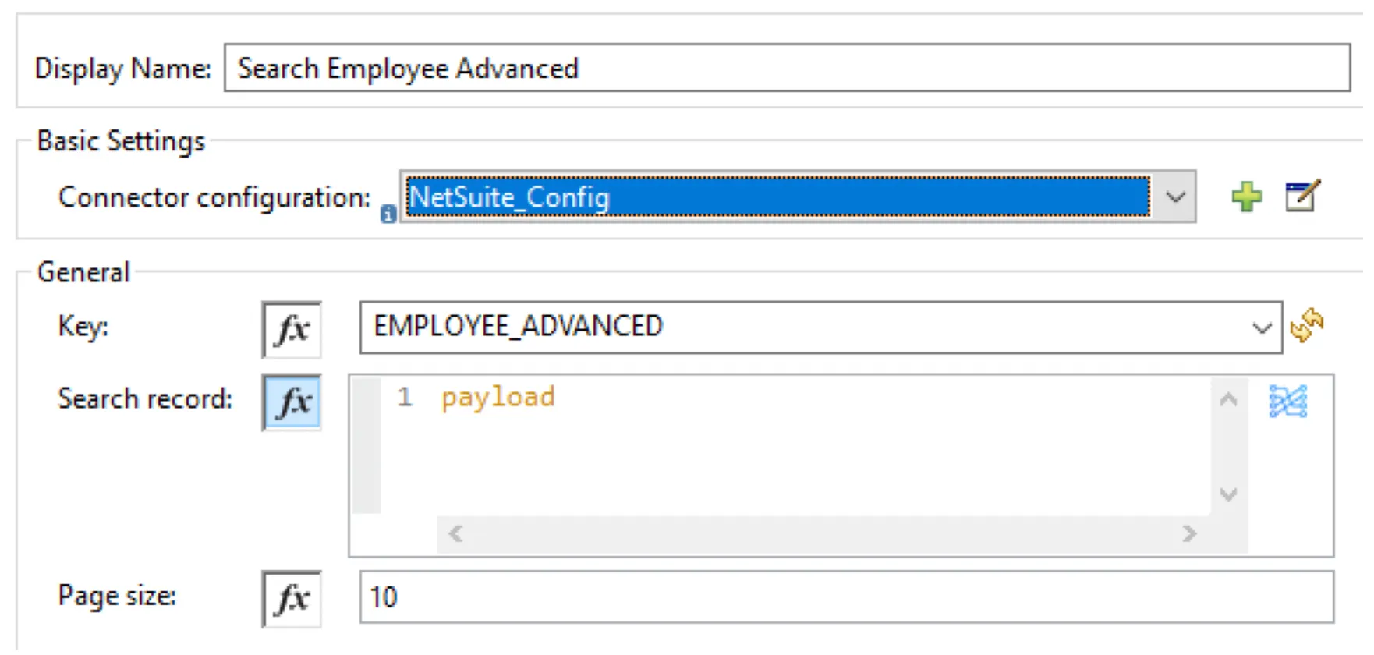Click the editor's scroll down arrow
Viewport: 1374px width, 655px height.
[x=1228, y=494]
